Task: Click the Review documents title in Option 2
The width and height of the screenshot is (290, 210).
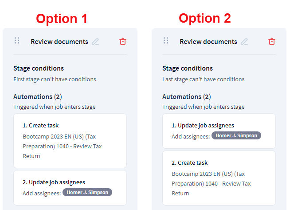Action: pyautogui.click(x=208, y=42)
